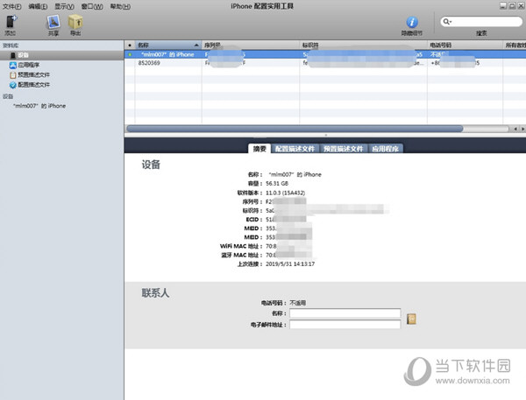
Task: Click the 标识符 column header
Action: tap(363, 45)
